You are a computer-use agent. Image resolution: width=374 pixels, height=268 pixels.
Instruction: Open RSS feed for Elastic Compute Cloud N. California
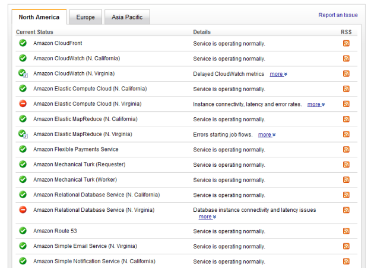coord(346,89)
